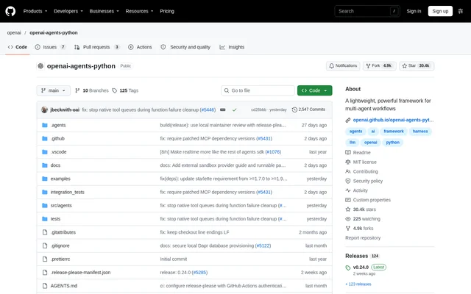
Task: Expand the Resources menu
Action: pos(139,11)
